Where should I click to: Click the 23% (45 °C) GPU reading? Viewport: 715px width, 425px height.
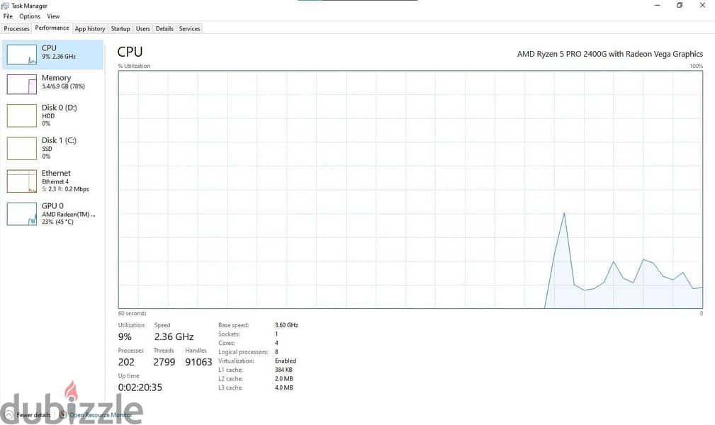point(57,222)
